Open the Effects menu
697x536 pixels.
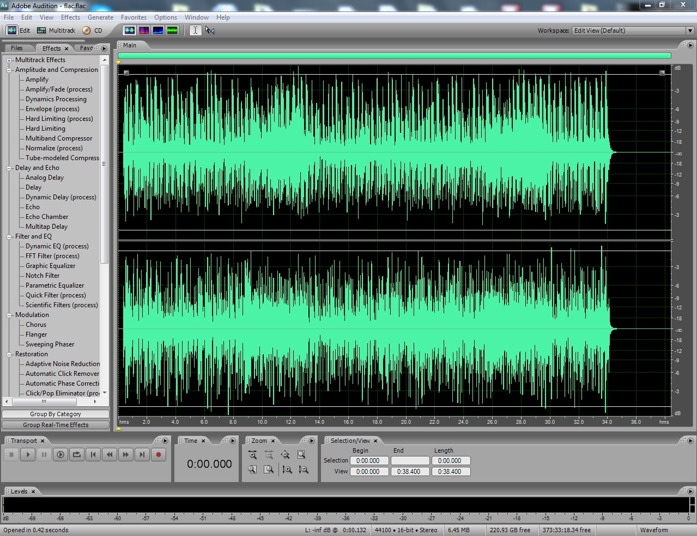click(x=70, y=17)
